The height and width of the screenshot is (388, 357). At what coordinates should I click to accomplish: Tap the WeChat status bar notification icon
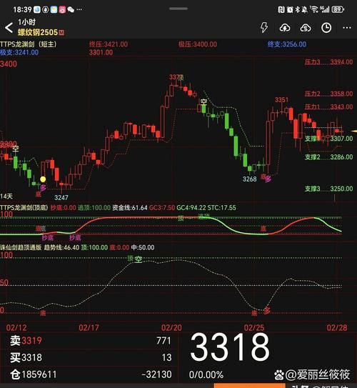pyautogui.click(x=71, y=10)
